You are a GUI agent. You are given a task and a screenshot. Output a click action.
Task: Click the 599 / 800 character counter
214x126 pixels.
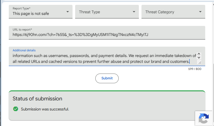(194, 69)
